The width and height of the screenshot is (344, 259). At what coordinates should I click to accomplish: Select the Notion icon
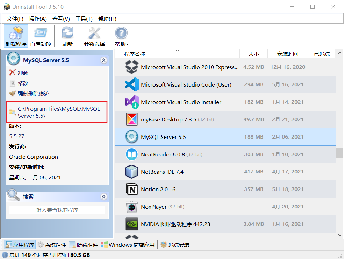132,189
